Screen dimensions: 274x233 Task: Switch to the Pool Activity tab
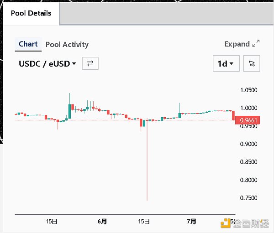[67, 44]
